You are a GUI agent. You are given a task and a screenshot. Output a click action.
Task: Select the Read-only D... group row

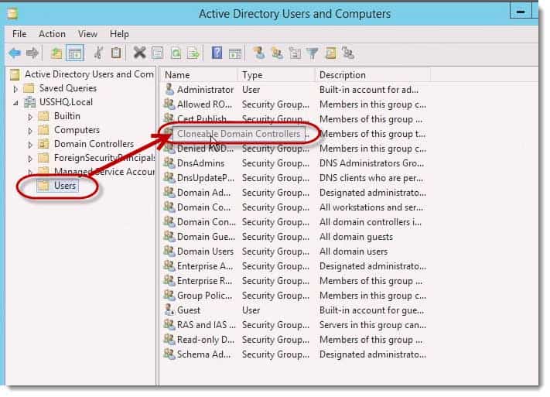[295, 340]
